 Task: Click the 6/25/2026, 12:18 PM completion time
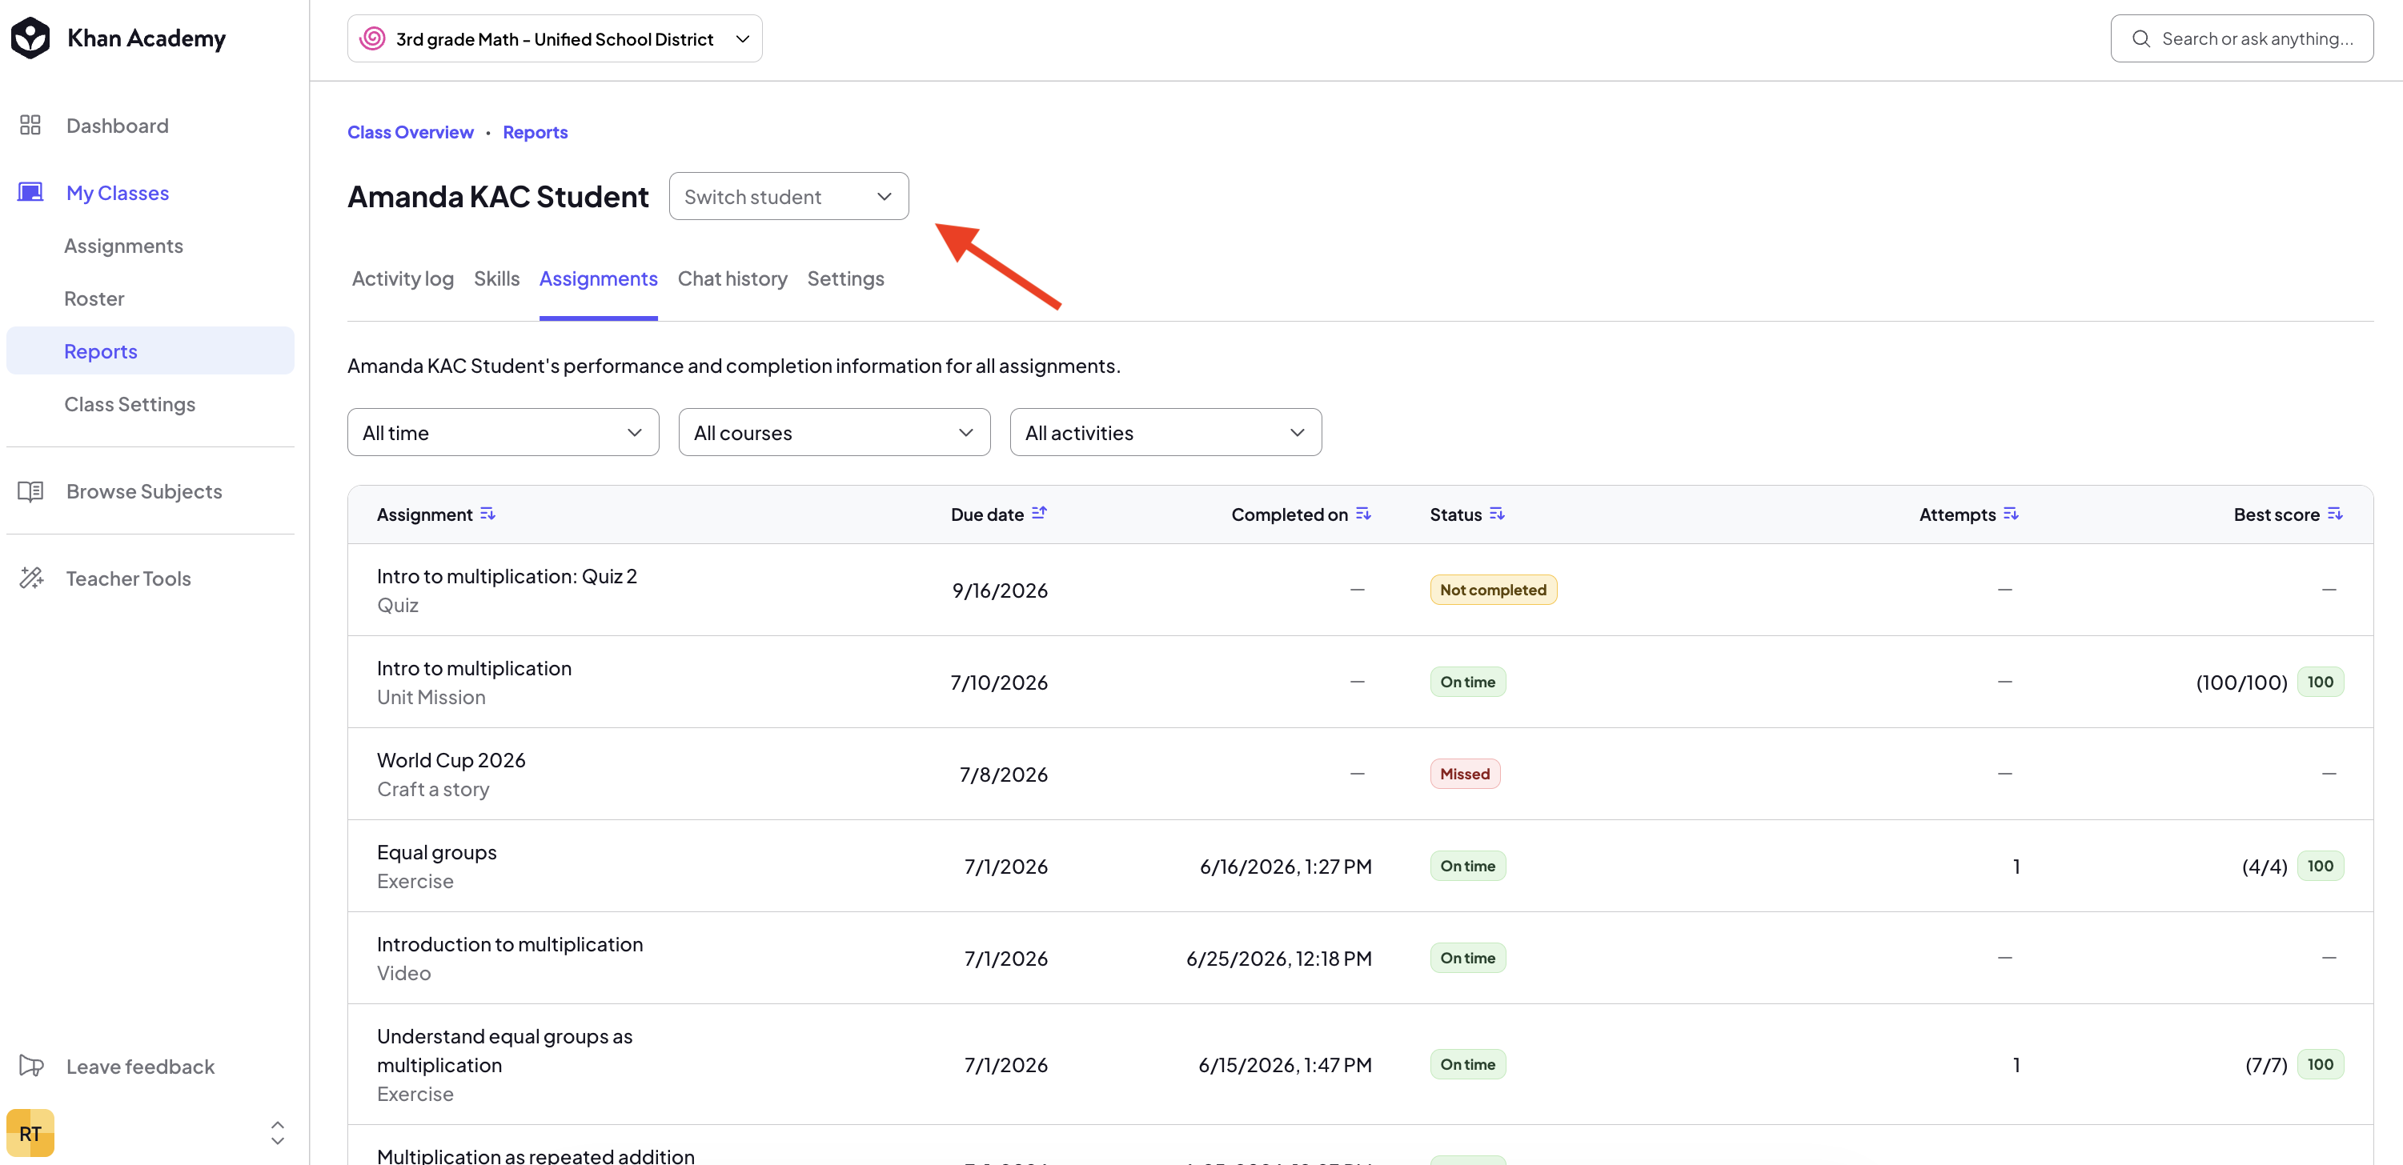pos(1279,958)
